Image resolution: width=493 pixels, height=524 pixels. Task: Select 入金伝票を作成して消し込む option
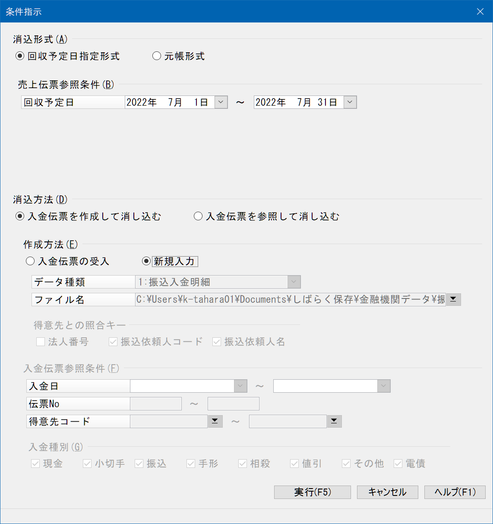point(20,216)
